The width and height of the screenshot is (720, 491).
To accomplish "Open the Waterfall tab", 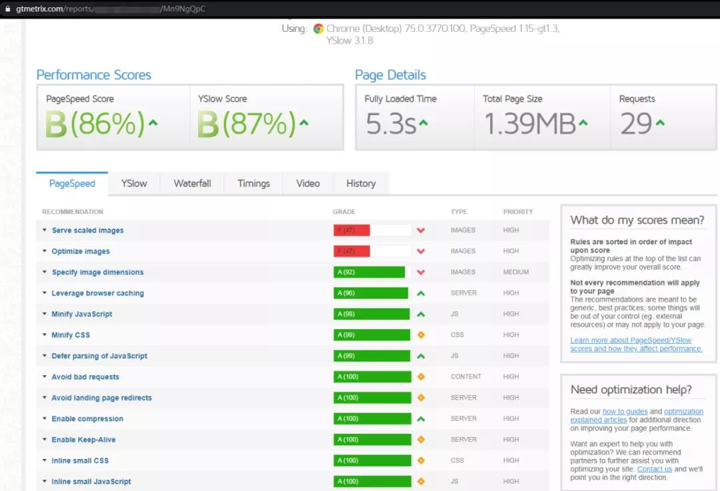I will (192, 184).
